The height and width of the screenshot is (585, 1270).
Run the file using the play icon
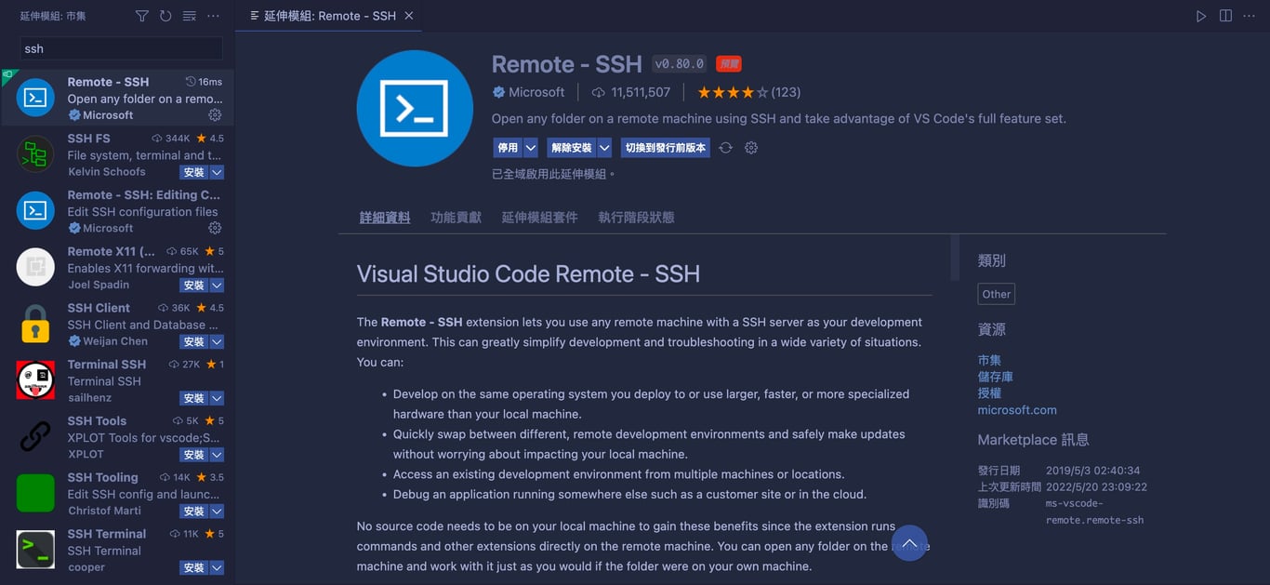(x=1200, y=15)
